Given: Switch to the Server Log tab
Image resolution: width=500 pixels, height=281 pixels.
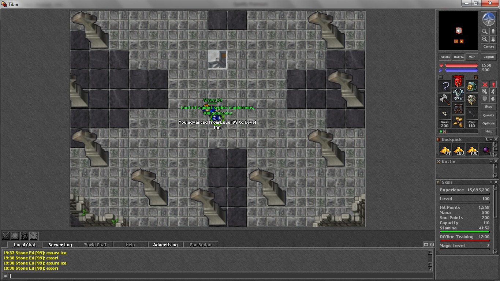Looking at the screenshot, I should (x=60, y=245).
